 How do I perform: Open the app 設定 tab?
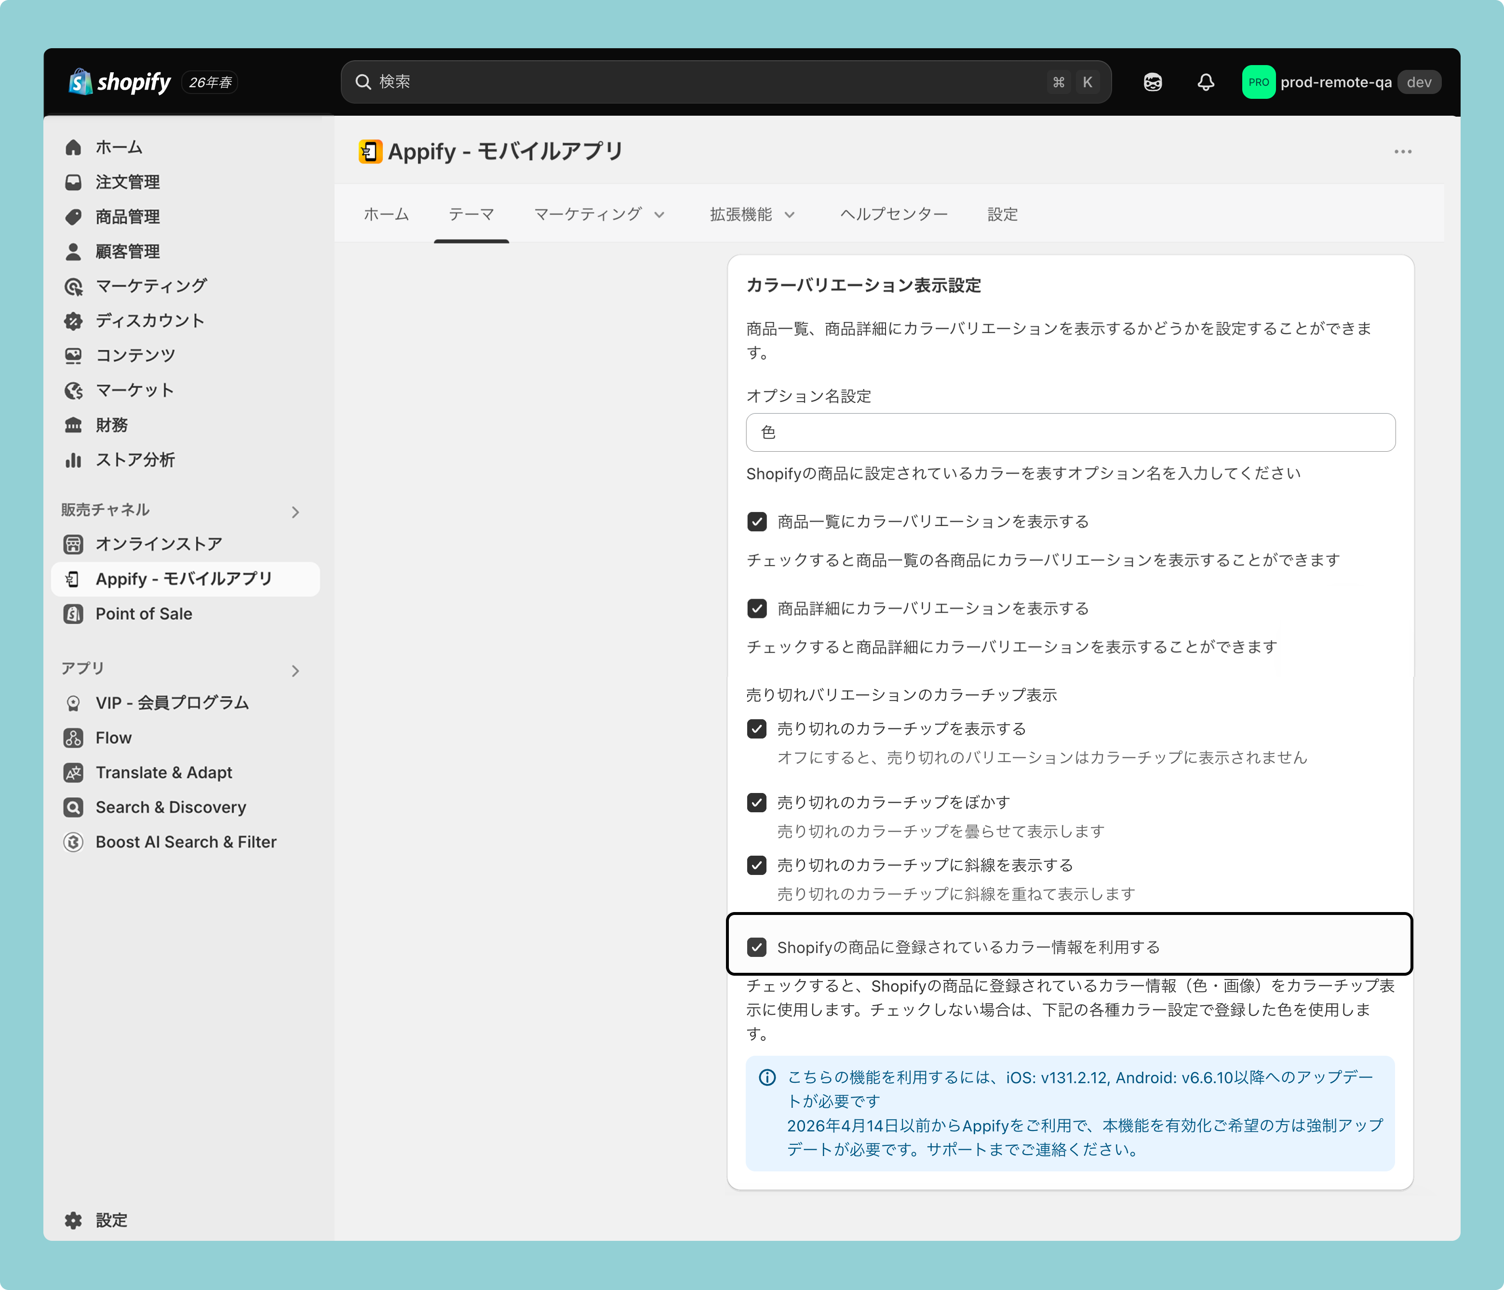click(x=1002, y=214)
